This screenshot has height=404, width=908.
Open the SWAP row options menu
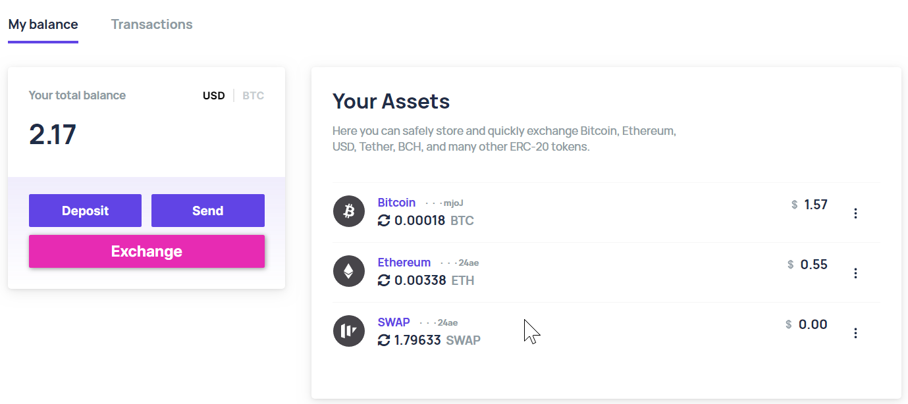coord(855,333)
